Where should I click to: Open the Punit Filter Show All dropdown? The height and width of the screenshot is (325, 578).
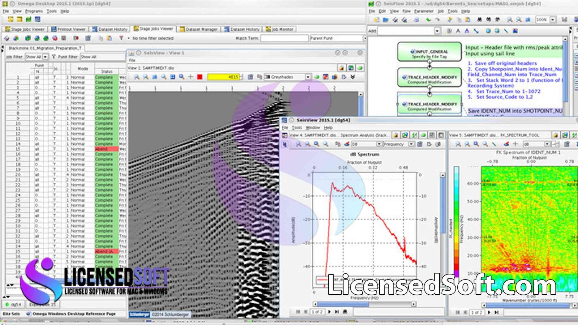click(x=103, y=57)
